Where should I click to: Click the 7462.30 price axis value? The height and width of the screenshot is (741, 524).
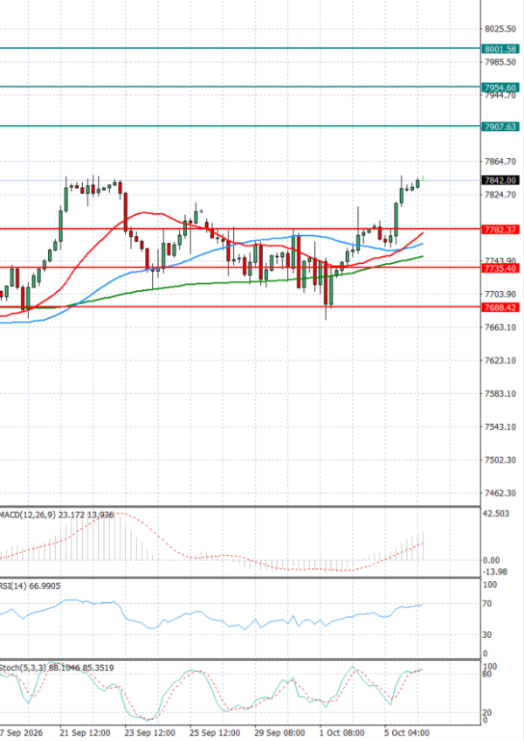(x=500, y=493)
